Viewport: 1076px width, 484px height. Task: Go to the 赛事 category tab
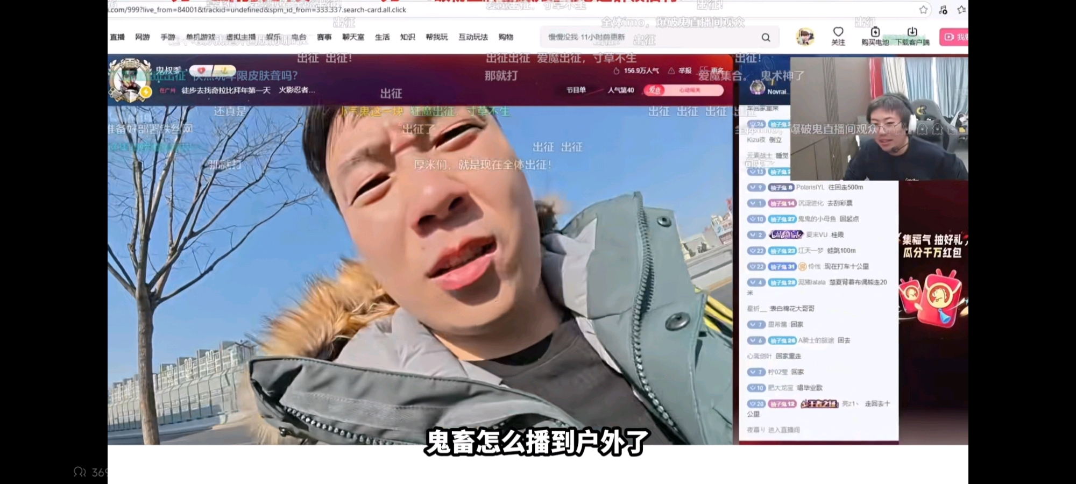pos(324,37)
